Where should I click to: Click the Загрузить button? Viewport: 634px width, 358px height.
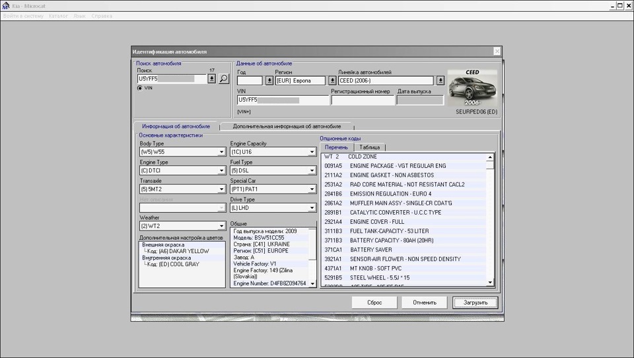click(475, 303)
